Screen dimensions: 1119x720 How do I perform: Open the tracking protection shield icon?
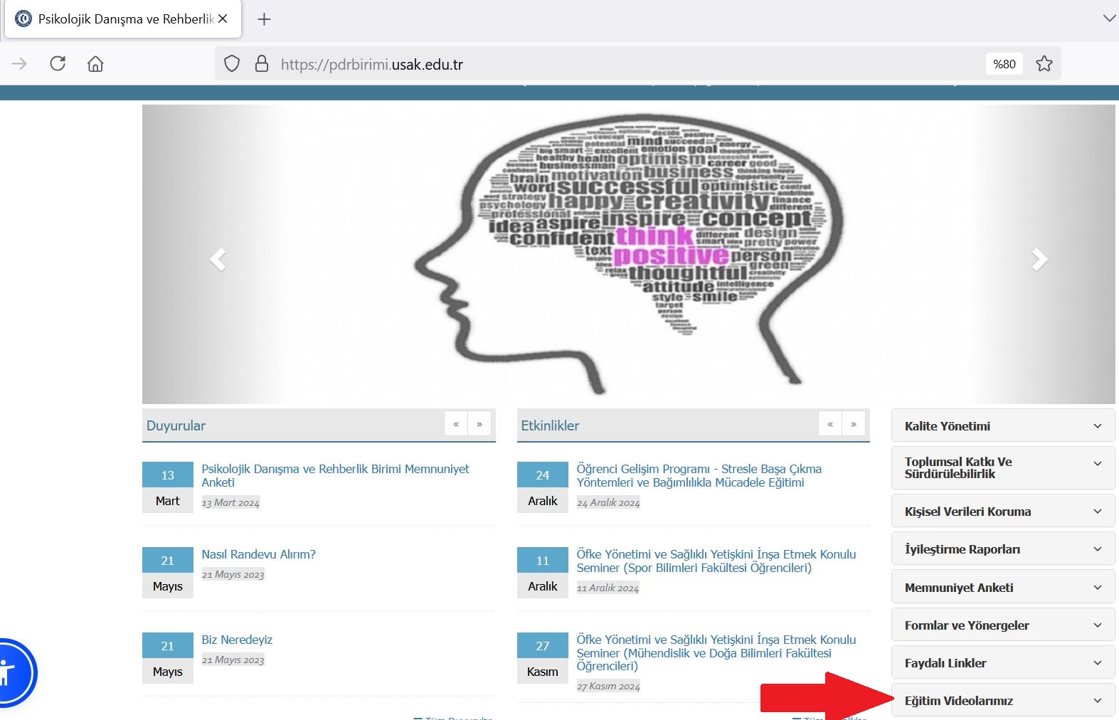[232, 64]
